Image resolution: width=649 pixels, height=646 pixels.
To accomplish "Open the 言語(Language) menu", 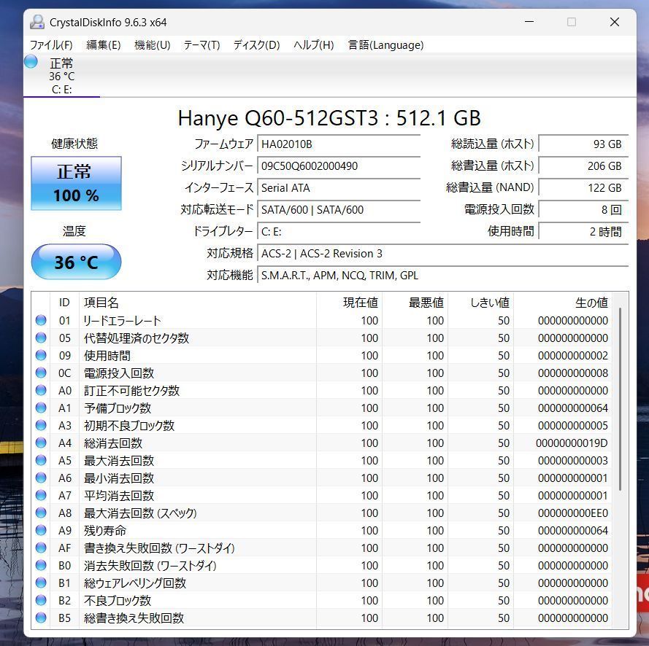I will click(x=385, y=45).
